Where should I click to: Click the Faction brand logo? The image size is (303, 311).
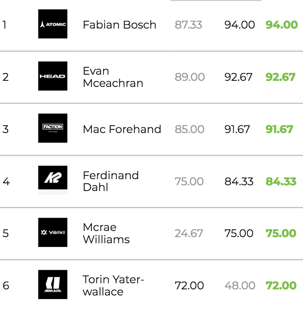[x=53, y=128]
